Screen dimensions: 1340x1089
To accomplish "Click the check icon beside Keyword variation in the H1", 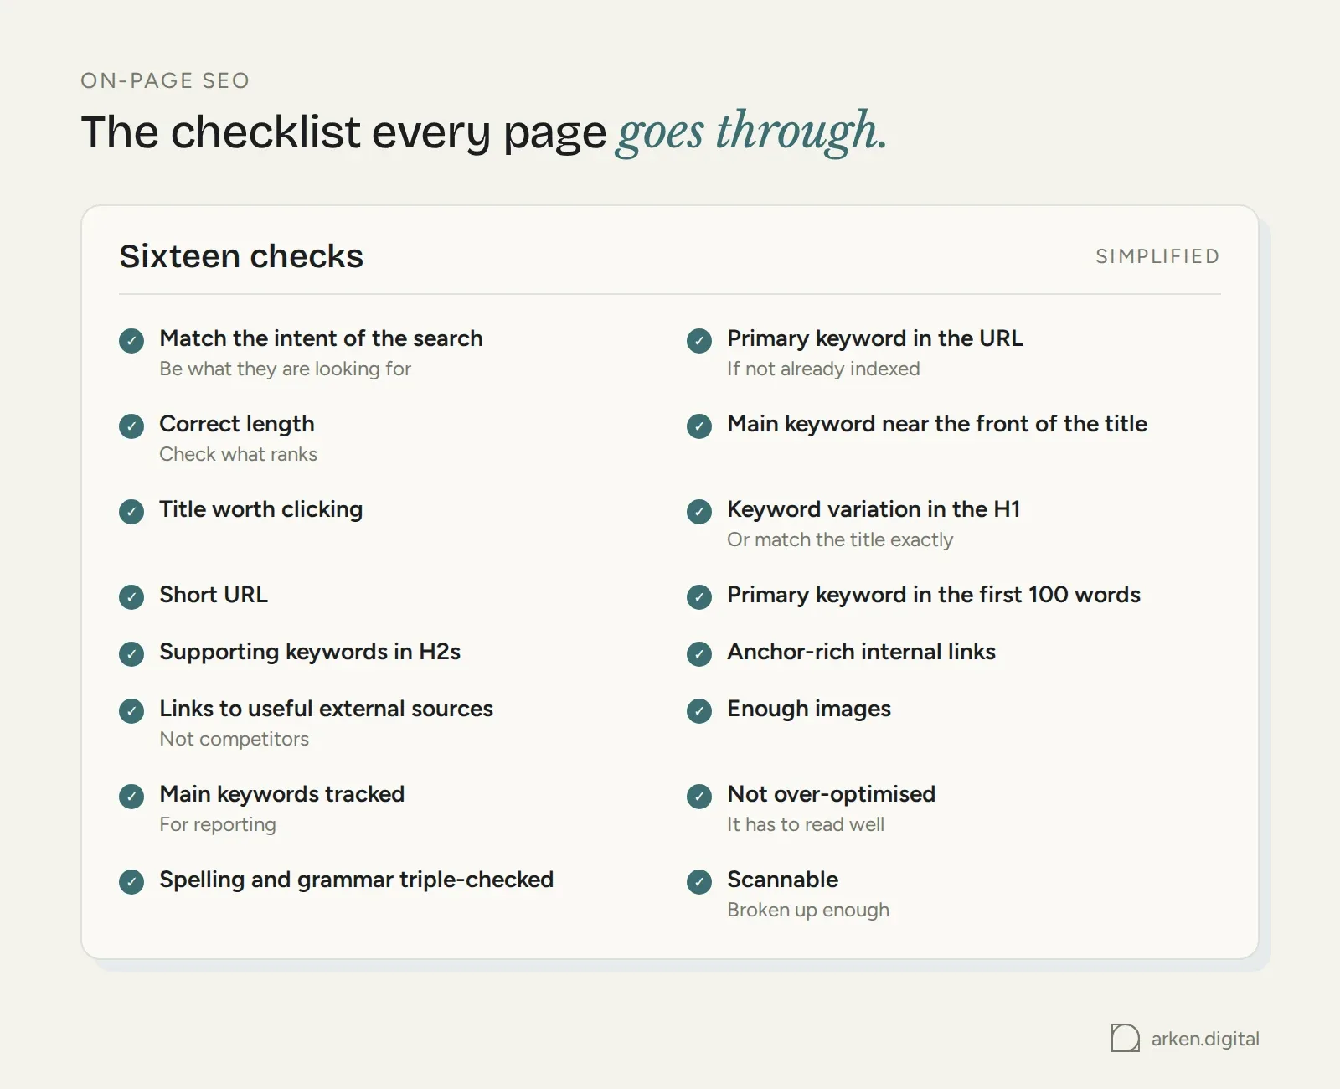I will [x=699, y=512].
